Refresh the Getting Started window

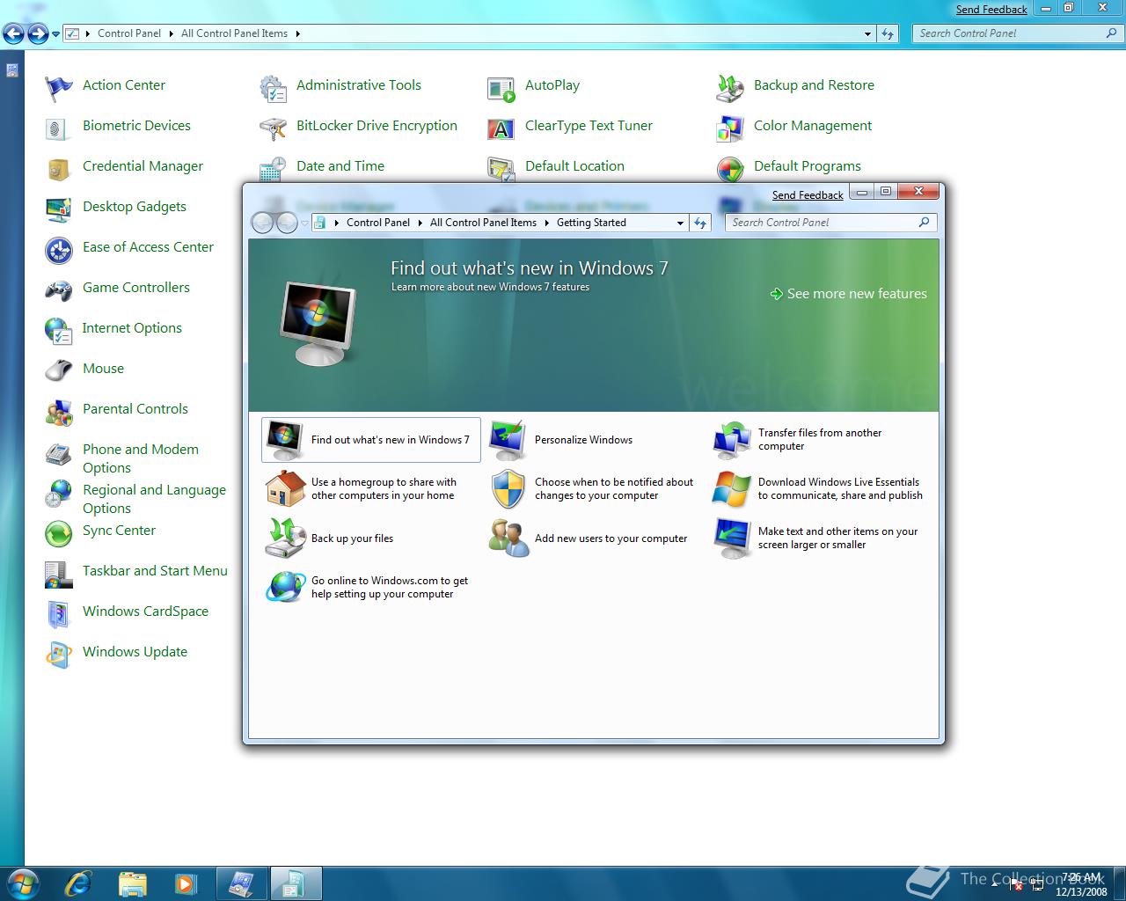[700, 223]
